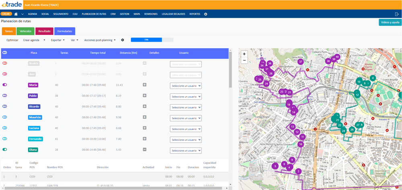Expand details plus icon for Luciana
The height and width of the screenshot is (190, 402).
pos(145,127)
